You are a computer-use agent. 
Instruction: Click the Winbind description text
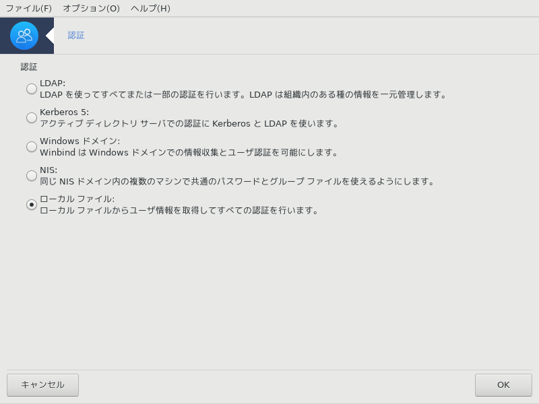pos(189,152)
